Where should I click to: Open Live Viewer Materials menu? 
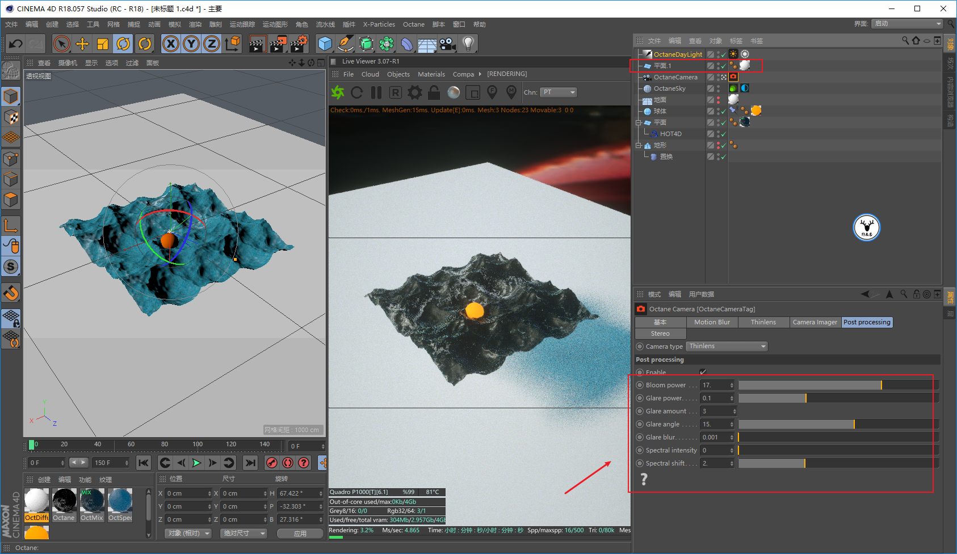click(x=431, y=74)
